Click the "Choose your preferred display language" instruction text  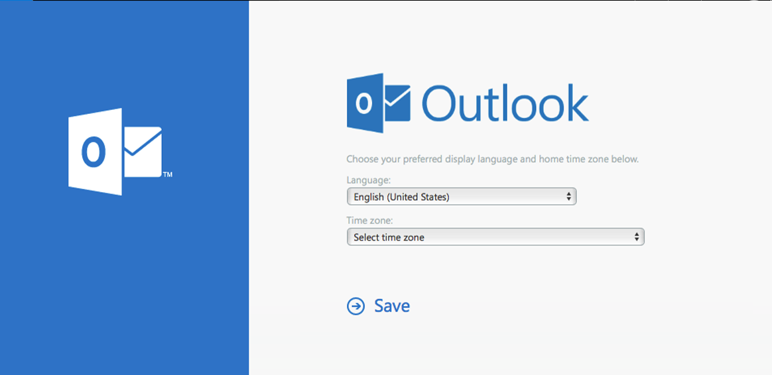pyautogui.click(x=492, y=159)
